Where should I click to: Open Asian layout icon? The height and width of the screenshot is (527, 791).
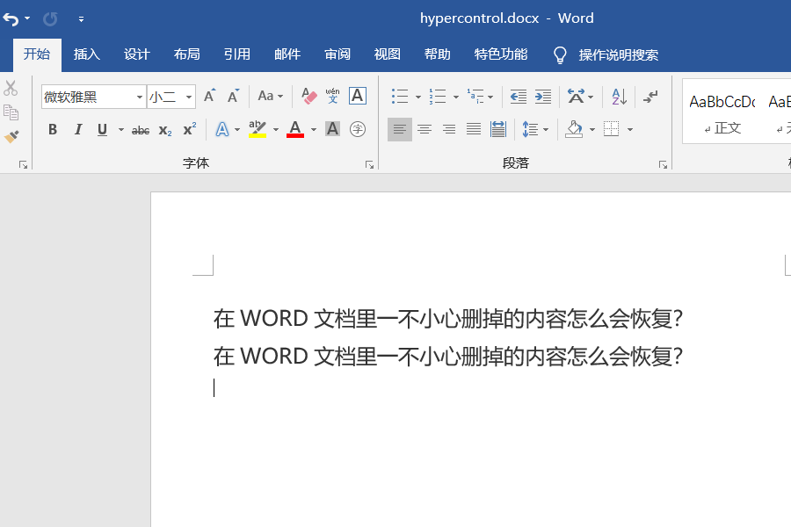click(576, 96)
